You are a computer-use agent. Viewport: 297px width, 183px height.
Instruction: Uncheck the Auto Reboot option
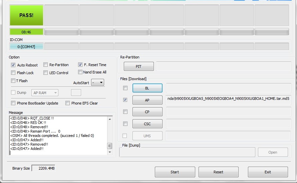click(13, 65)
